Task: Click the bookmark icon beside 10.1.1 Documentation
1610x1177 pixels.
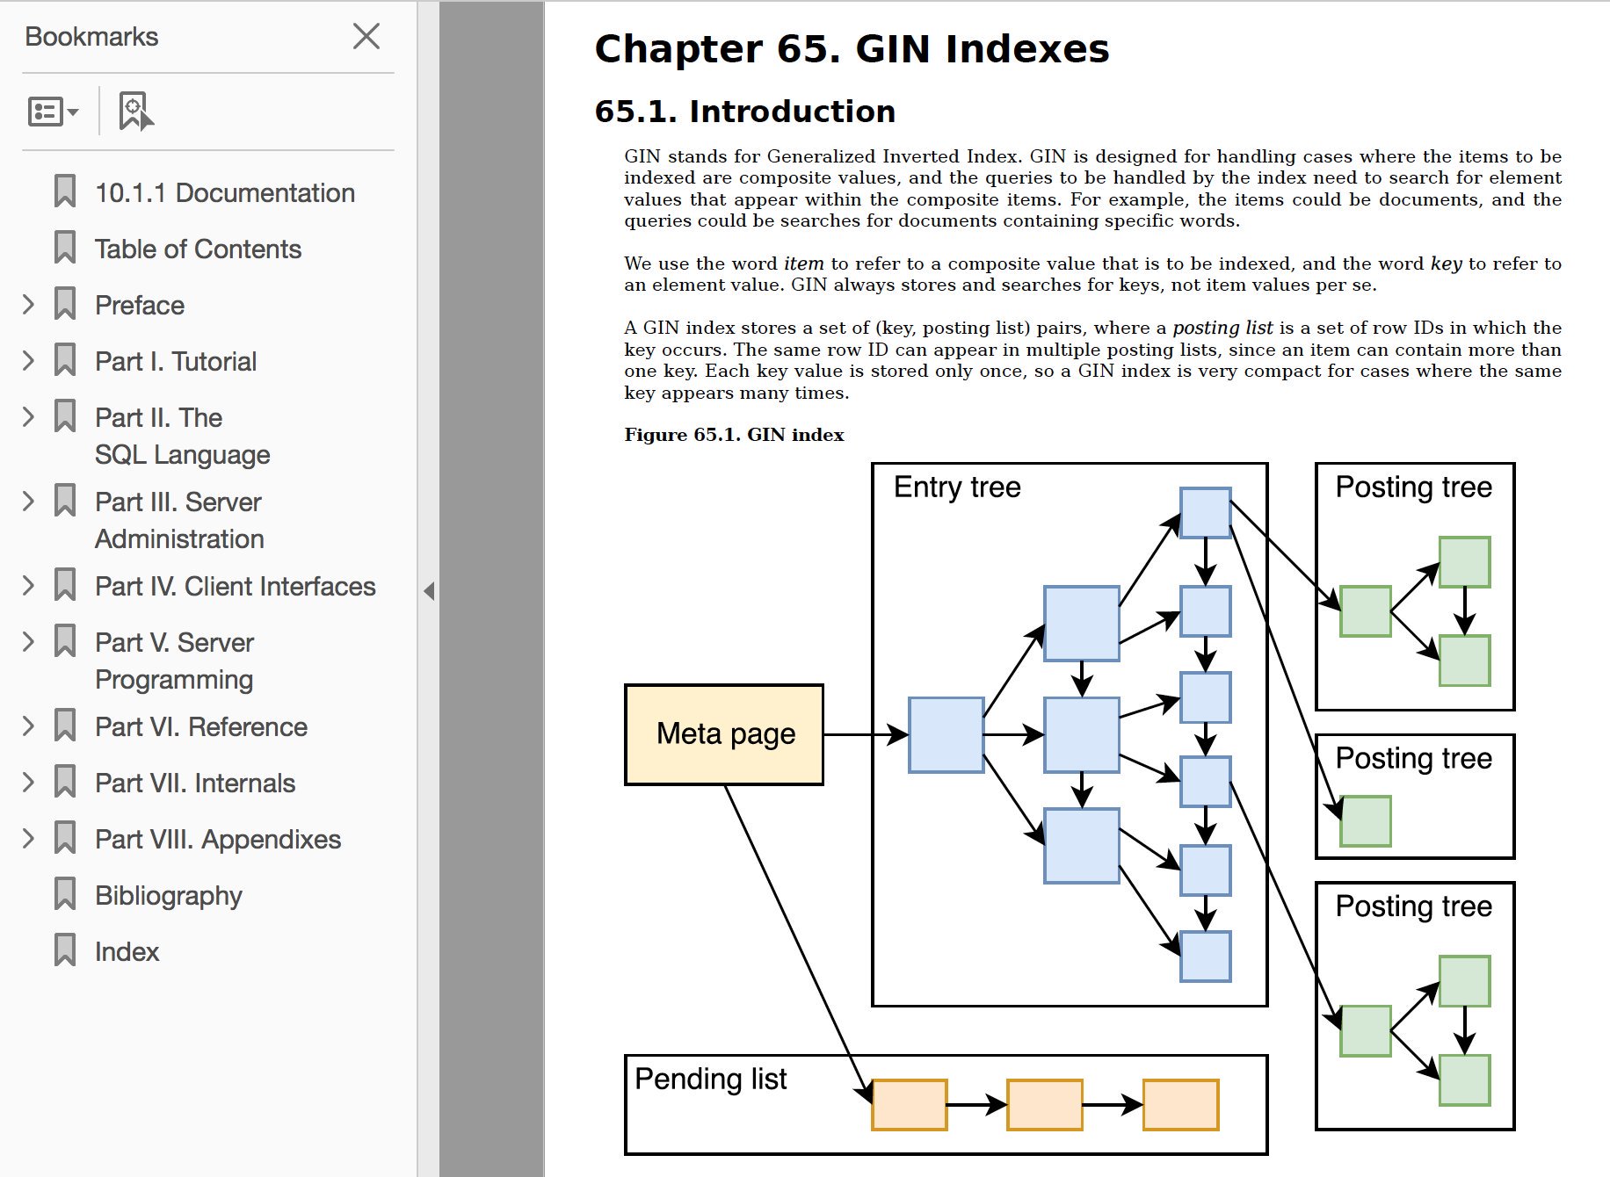Action: pyautogui.click(x=65, y=192)
